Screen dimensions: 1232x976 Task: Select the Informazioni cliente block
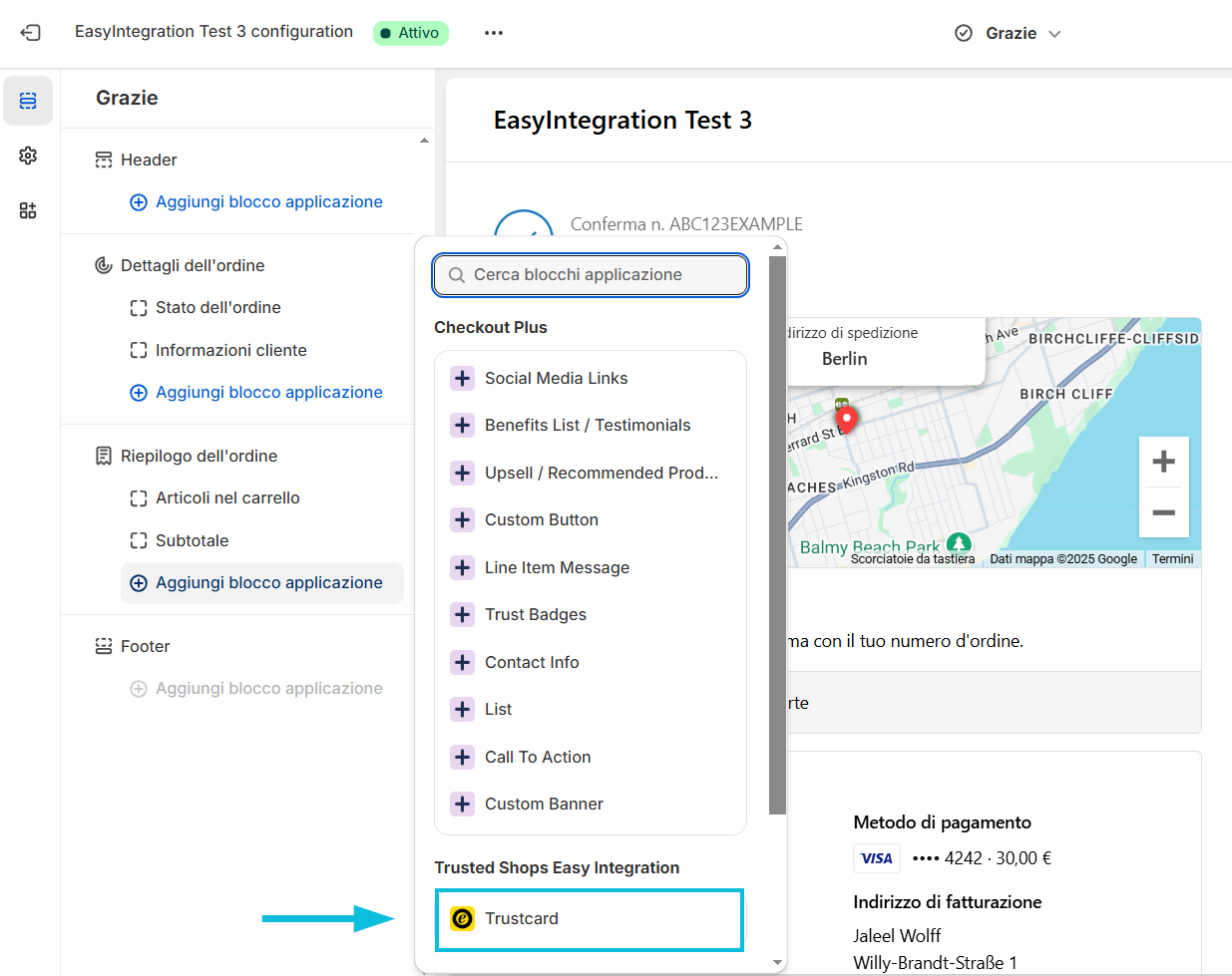tap(230, 350)
